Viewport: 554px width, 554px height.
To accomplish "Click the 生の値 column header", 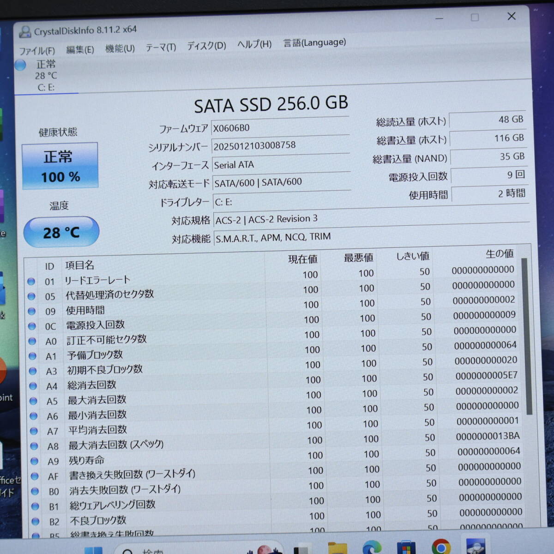I will 500,253.
